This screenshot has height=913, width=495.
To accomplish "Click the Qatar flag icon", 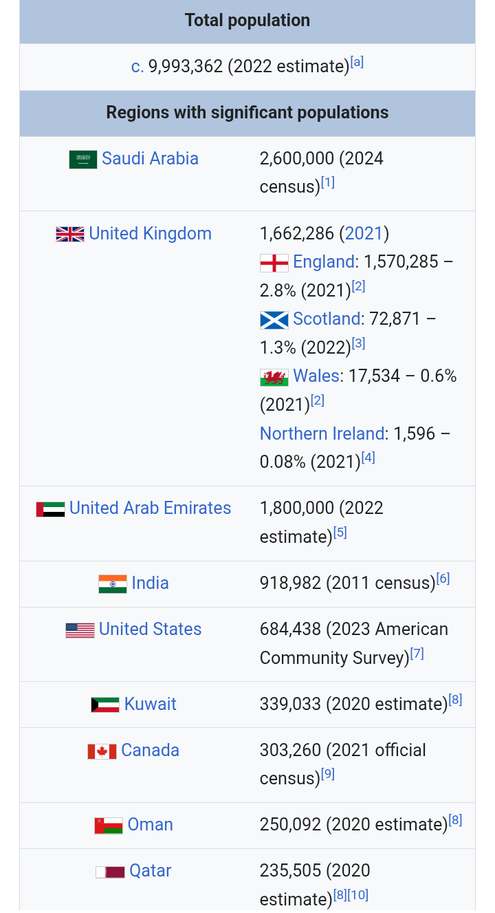I will (x=110, y=872).
